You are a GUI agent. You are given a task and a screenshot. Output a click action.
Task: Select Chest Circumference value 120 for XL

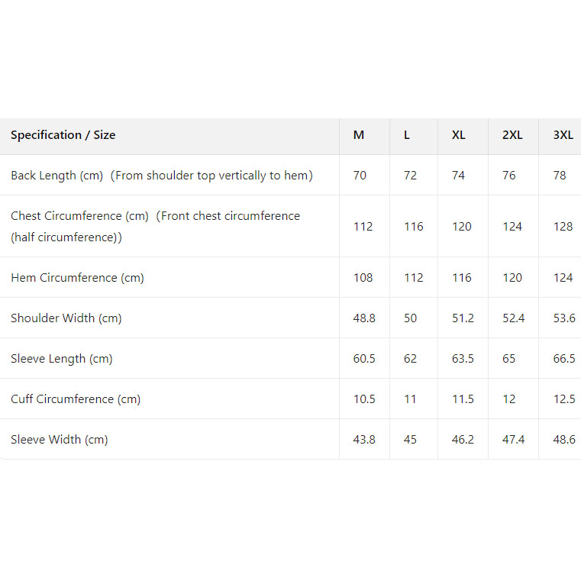pyautogui.click(x=462, y=227)
